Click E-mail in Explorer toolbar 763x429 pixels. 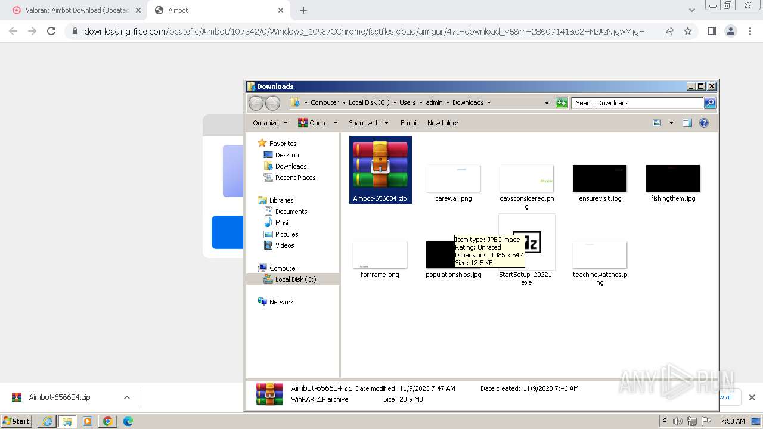tap(409, 123)
